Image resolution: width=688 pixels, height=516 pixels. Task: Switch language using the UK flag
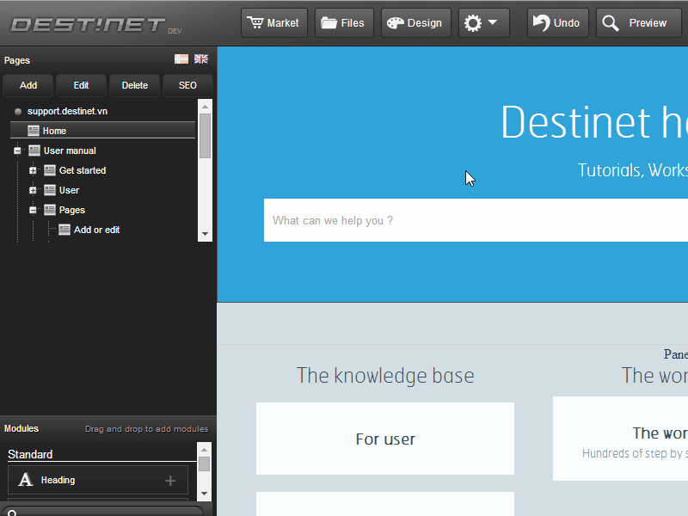pyautogui.click(x=201, y=59)
